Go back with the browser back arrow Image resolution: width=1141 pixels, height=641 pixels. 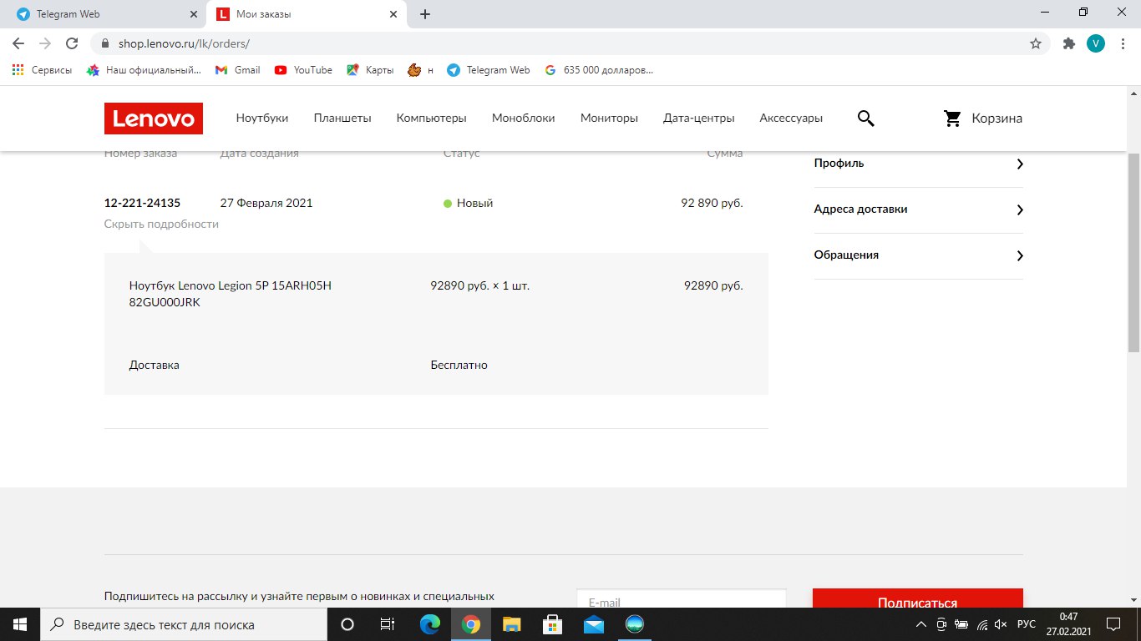tap(18, 43)
